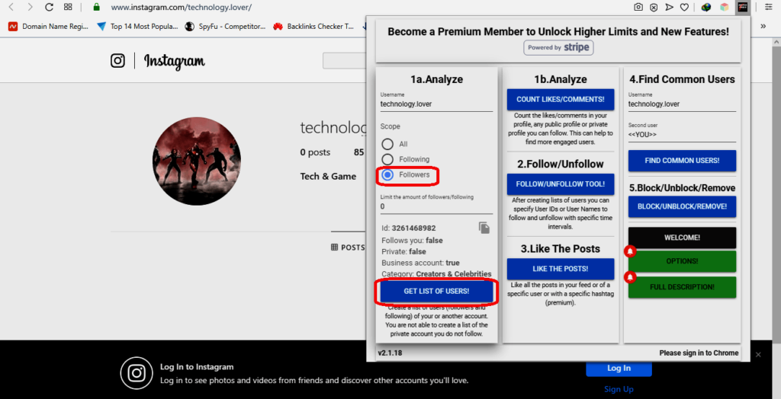781x399 pixels.
Task: Click Find Common Users Username field
Action: point(682,104)
